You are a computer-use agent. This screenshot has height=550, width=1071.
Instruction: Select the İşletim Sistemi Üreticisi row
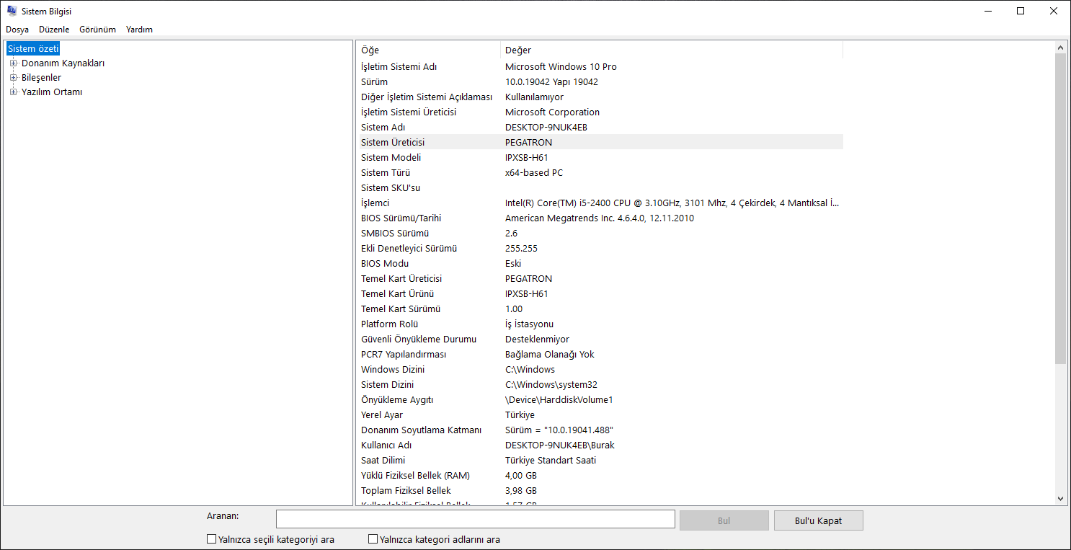(601, 112)
